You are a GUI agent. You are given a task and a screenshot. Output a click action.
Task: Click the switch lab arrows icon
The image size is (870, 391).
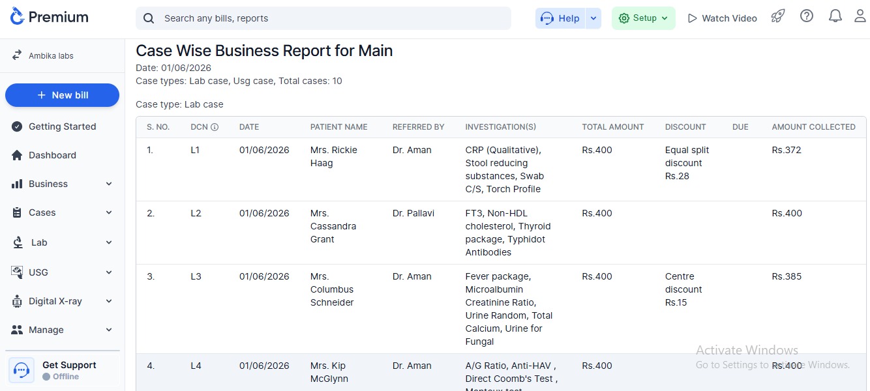pos(18,55)
